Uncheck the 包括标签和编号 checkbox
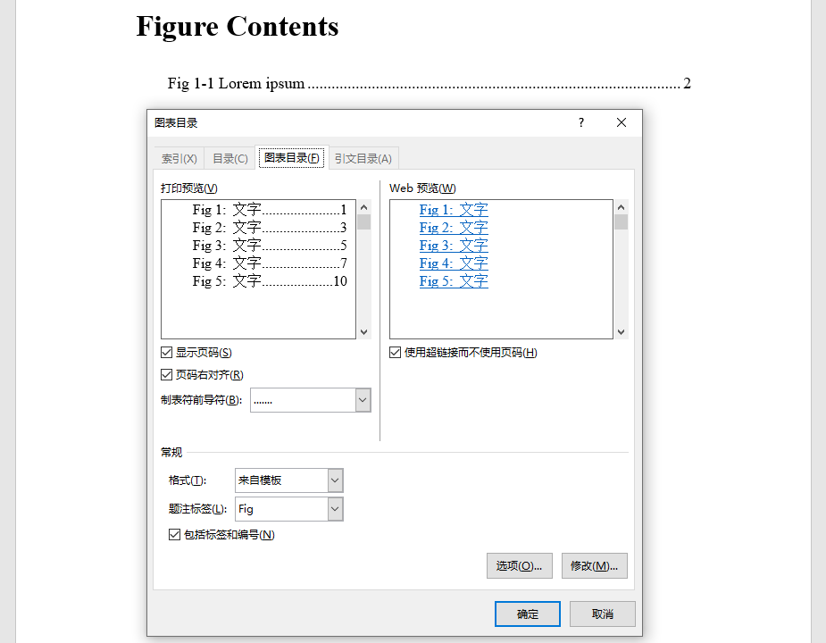Screen dimensions: 826x643 (174, 534)
